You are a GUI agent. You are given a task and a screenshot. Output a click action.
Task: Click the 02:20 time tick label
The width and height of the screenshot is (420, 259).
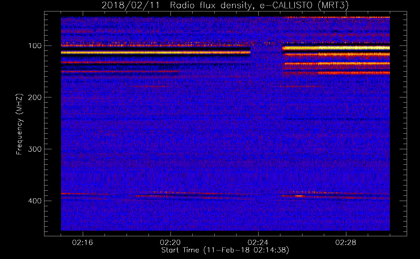tap(170, 243)
